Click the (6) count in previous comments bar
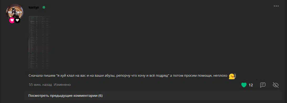The height and width of the screenshot is (103, 287). pyautogui.click(x=100, y=95)
